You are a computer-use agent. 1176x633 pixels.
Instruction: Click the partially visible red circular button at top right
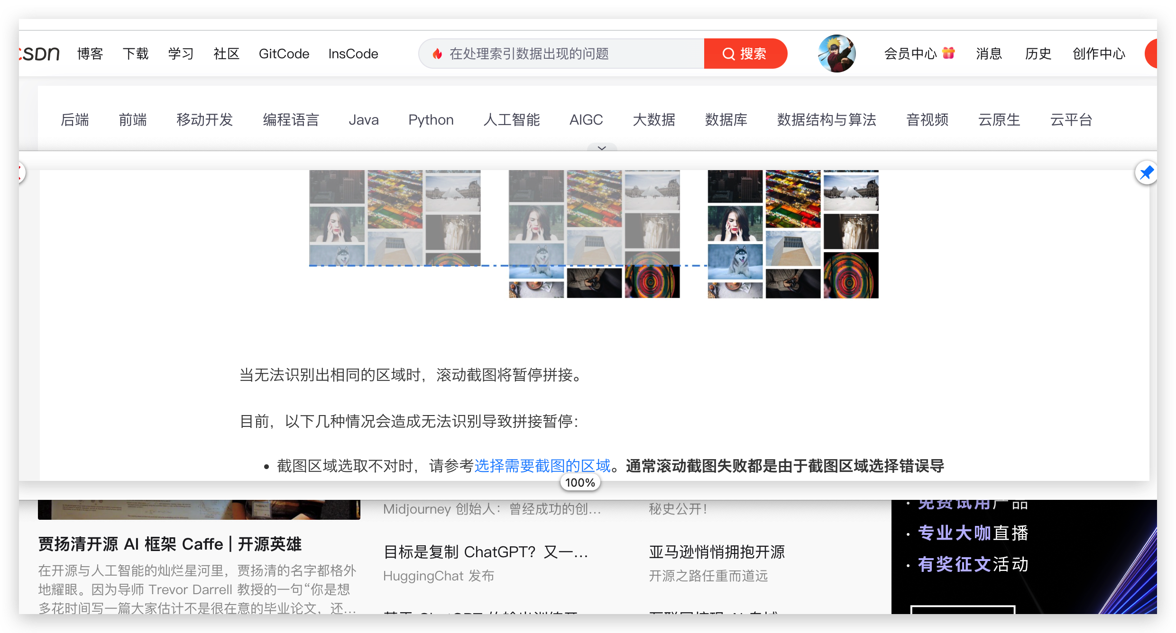1151,54
